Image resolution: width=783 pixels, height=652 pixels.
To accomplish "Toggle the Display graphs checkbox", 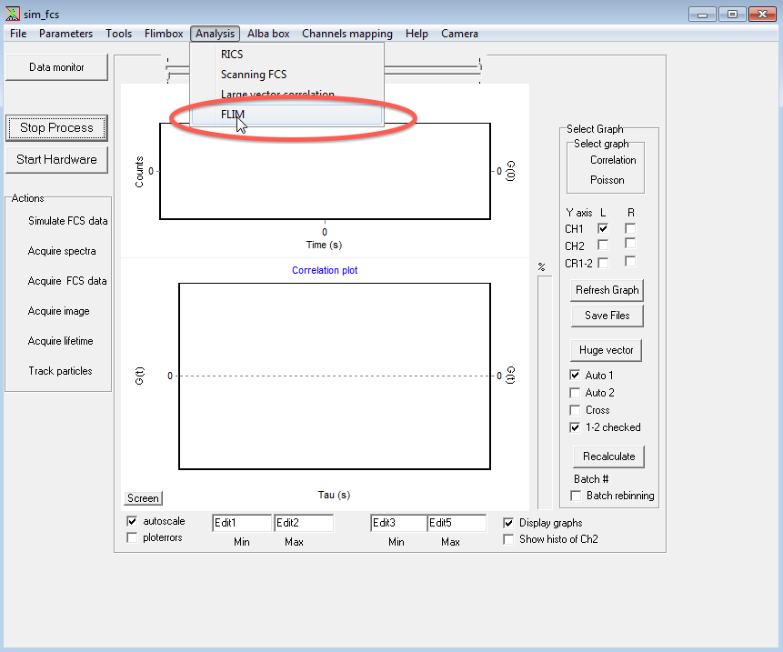I will click(x=508, y=523).
